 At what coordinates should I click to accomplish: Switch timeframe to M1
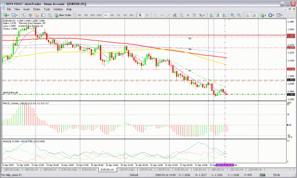coord(79,15)
